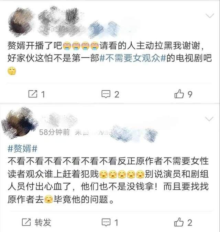Screen dimensions: 220x232
Task: Click the 转发 label on second post
Action: click(43, 222)
